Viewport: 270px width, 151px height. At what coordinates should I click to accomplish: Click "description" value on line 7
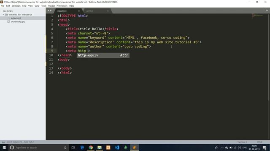pyautogui.click(x=101, y=42)
